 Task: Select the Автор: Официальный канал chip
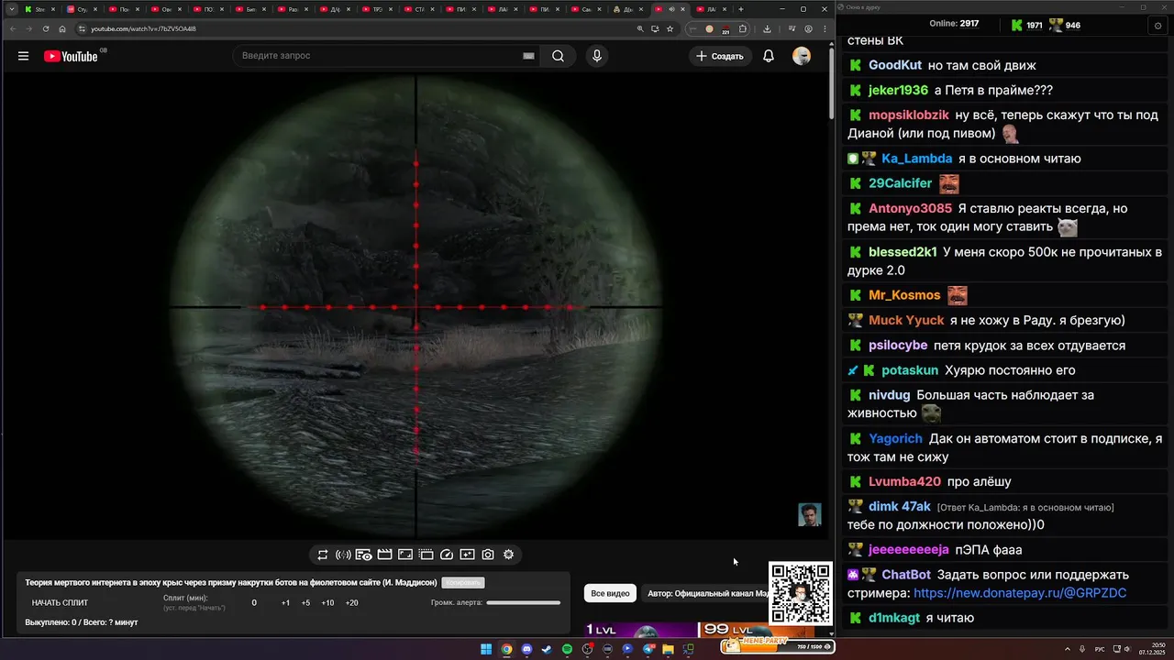pos(706,593)
